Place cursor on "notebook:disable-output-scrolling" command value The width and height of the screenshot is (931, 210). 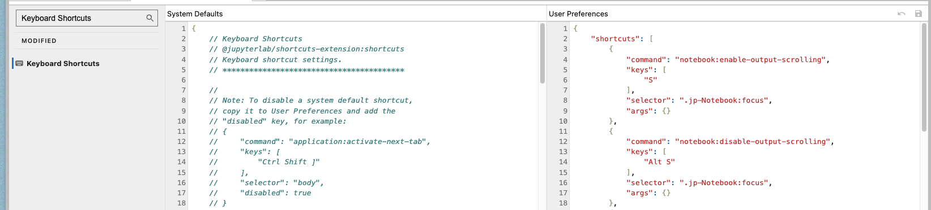pos(753,142)
